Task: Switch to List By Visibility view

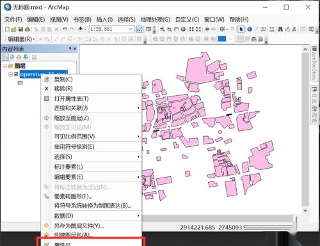Action: (x=19, y=57)
